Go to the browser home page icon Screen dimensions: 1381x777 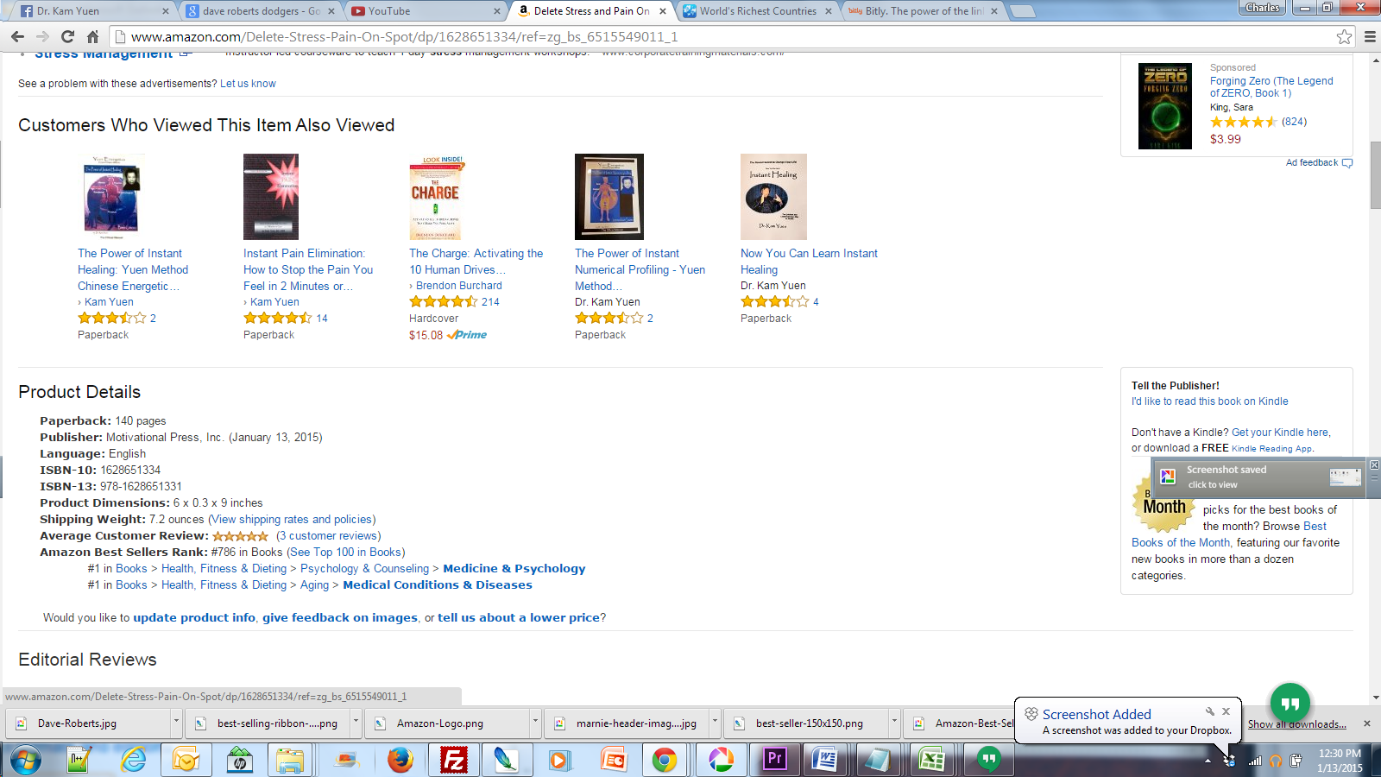pos(93,36)
